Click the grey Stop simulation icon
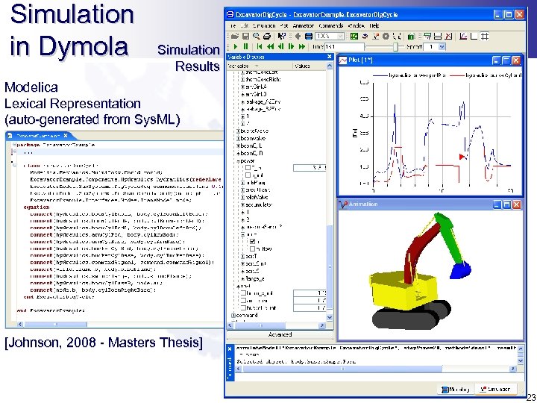The image size is (537, 403). pyautogui.click(x=386, y=36)
